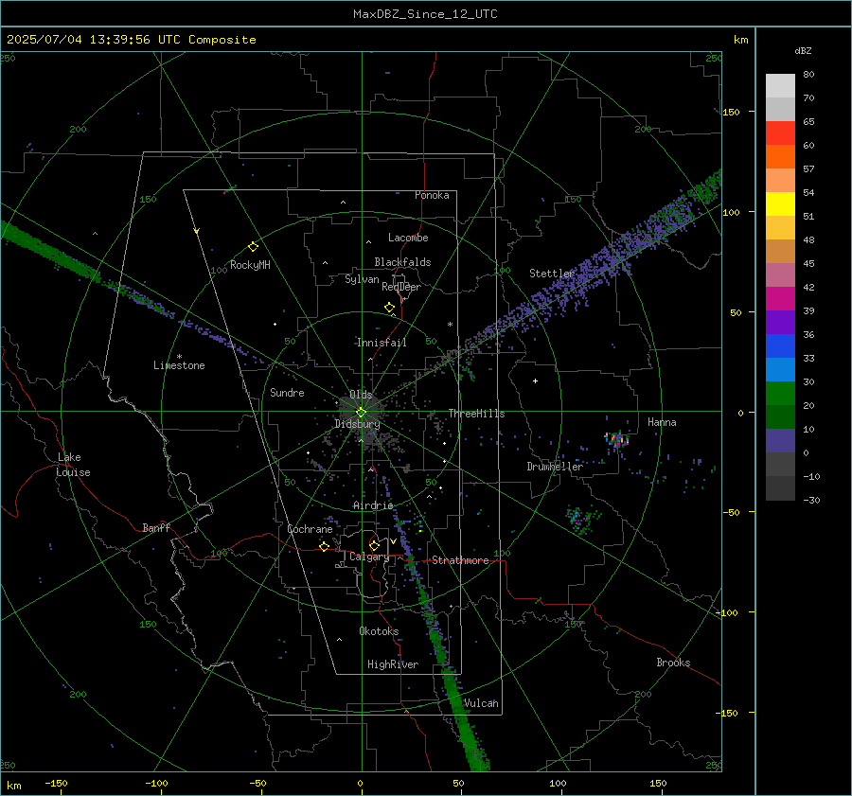Click the -150 tick on bottom axis
This screenshot has height=796, width=852.
[x=56, y=783]
